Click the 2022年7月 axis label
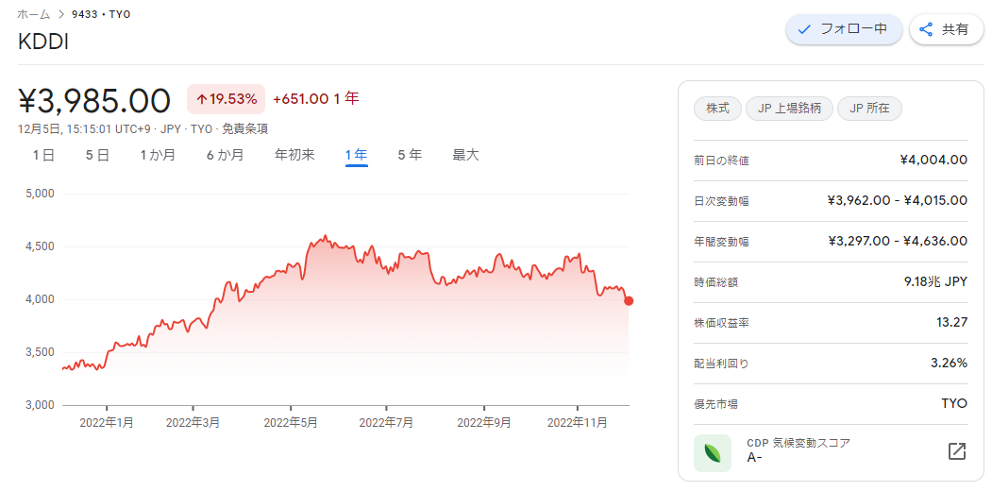 coord(386,423)
